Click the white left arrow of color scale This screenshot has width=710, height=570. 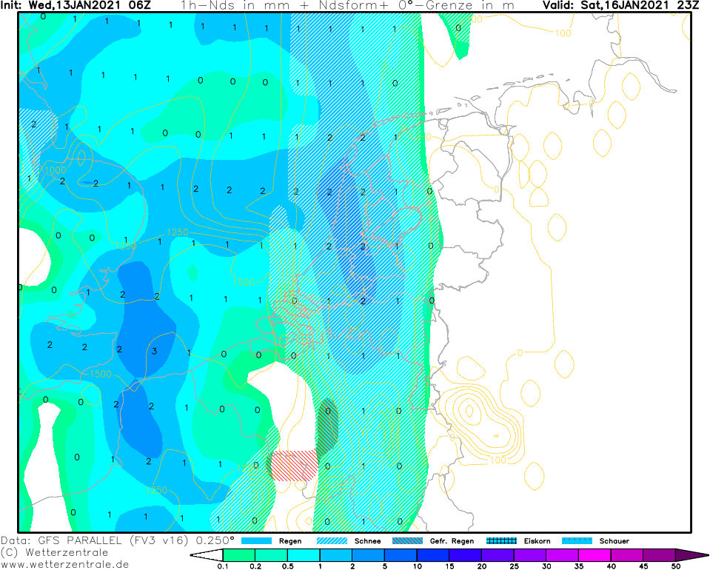pos(207,555)
